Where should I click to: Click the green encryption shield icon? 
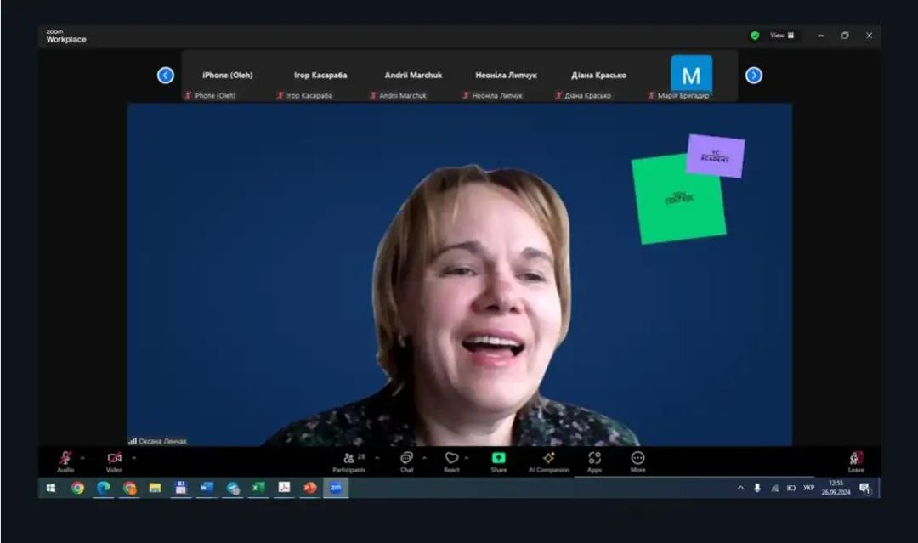click(754, 36)
